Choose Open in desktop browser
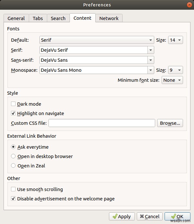Screen dimensions: 194x224 click(13, 156)
